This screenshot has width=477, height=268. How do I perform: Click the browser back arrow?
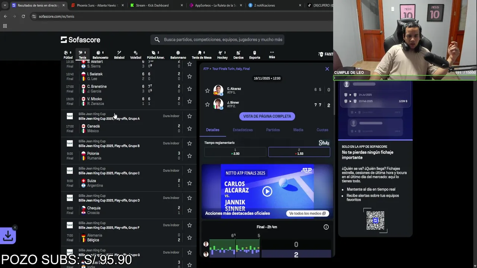click(x=5, y=16)
